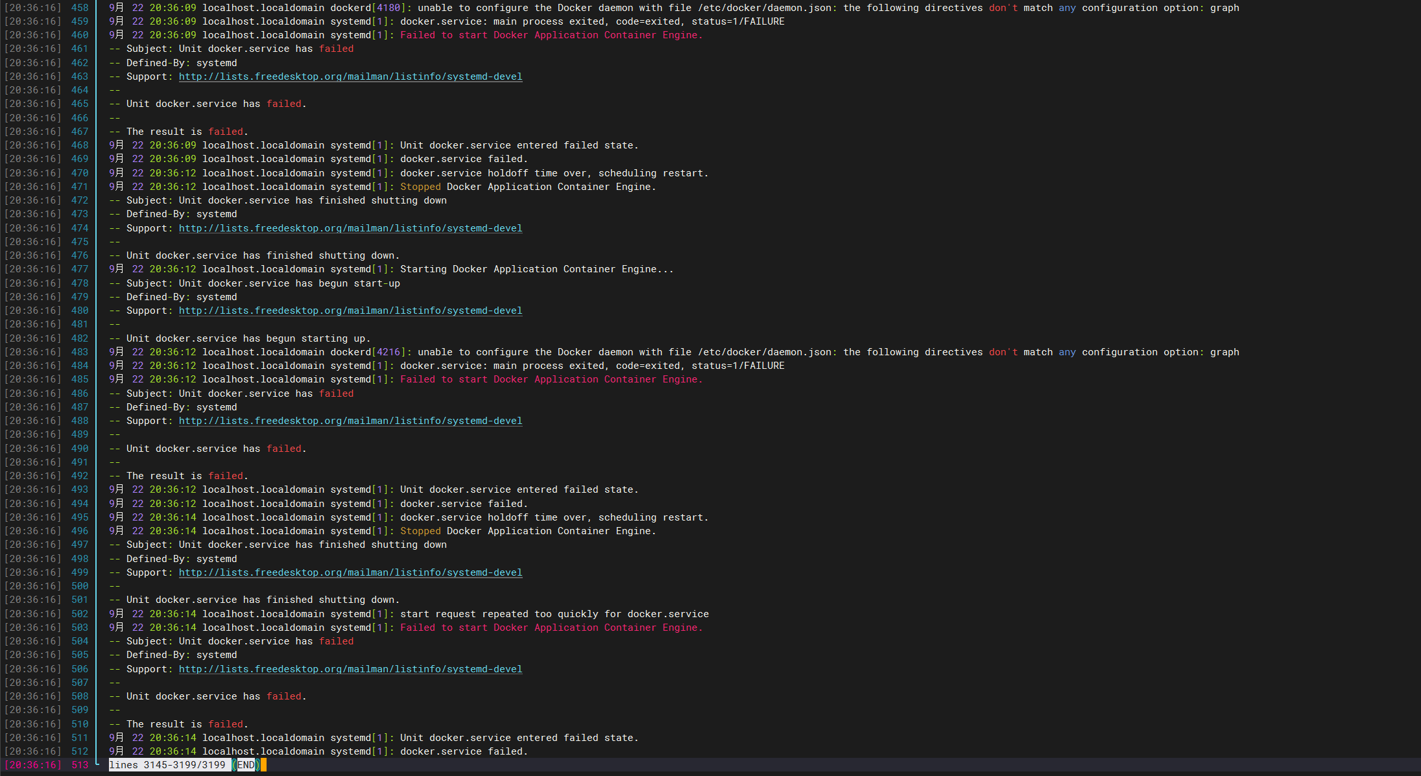Click orange 'Stopped' on line 496

tap(420, 531)
